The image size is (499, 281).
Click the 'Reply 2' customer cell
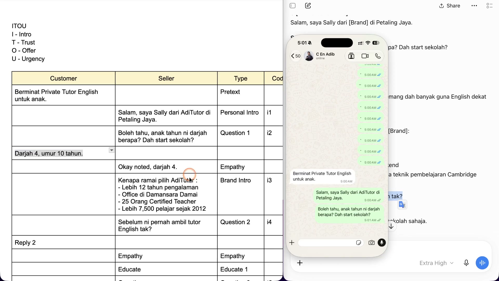click(x=63, y=242)
